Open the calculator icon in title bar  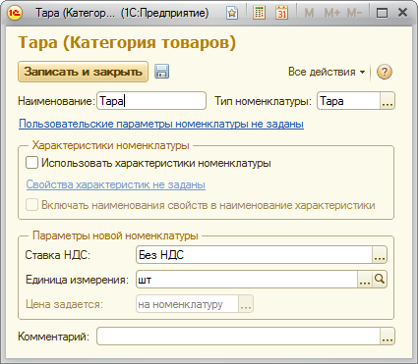coord(259,13)
